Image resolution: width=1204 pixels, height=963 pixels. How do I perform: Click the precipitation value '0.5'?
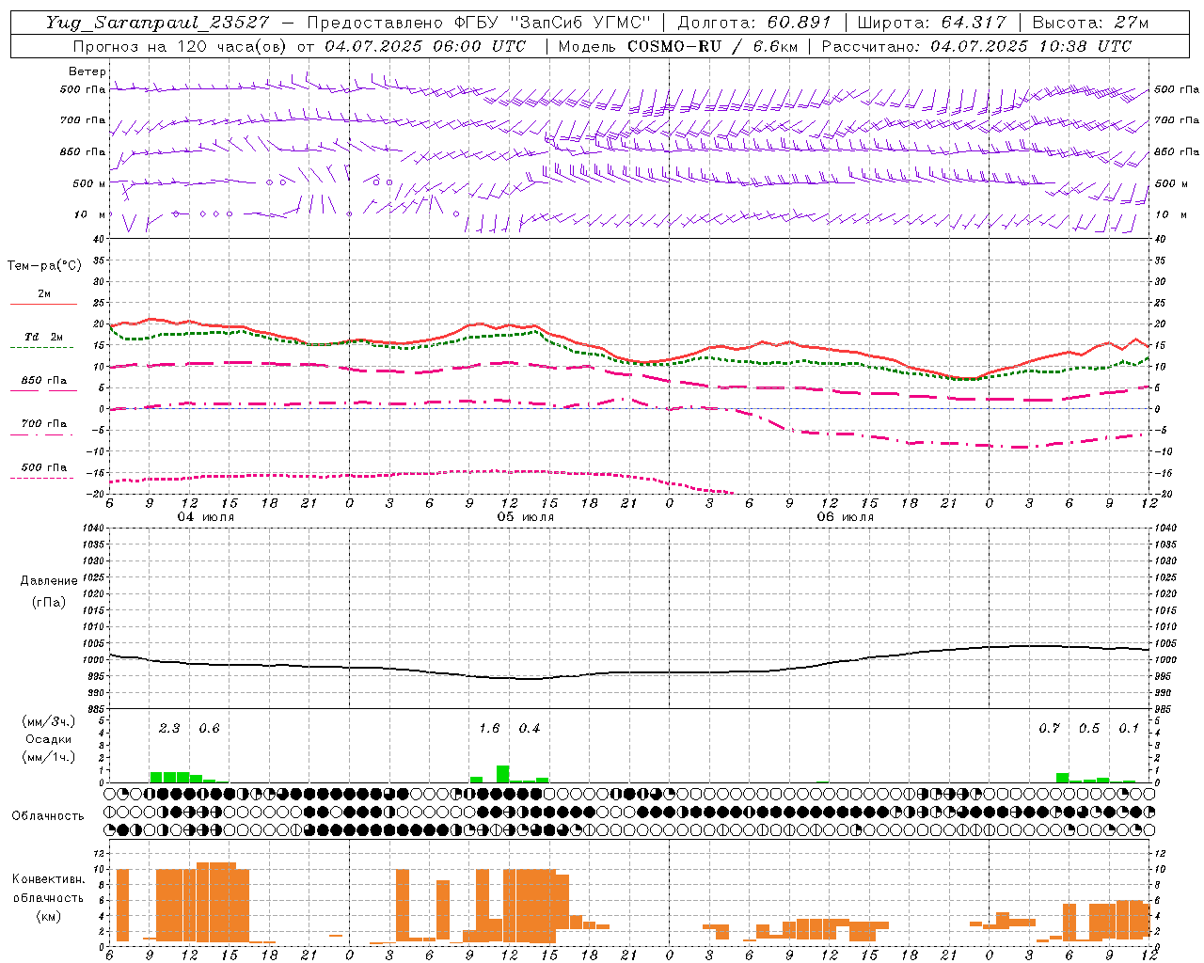tap(1089, 729)
